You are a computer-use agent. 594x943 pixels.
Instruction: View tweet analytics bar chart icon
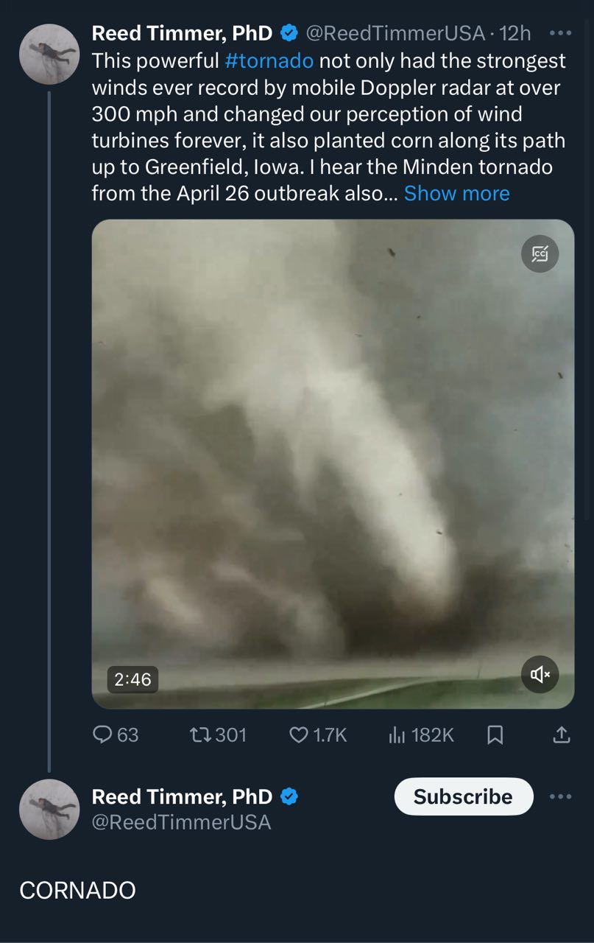pos(397,735)
